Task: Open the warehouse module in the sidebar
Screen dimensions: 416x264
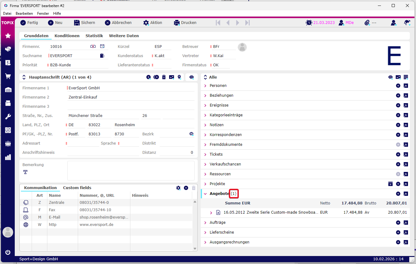Action: (8, 90)
